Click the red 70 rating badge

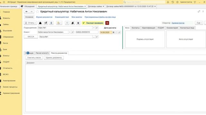pyautogui.click(x=107, y=23)
